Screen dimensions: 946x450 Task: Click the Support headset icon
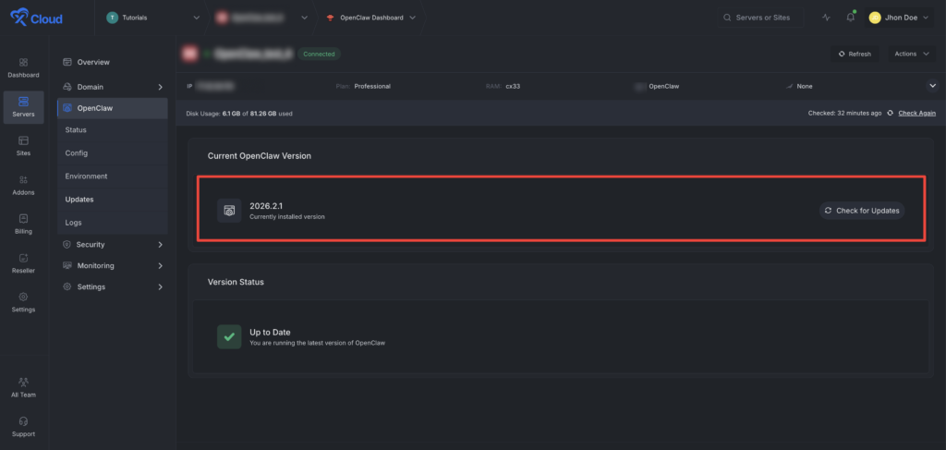click(23, 426)
